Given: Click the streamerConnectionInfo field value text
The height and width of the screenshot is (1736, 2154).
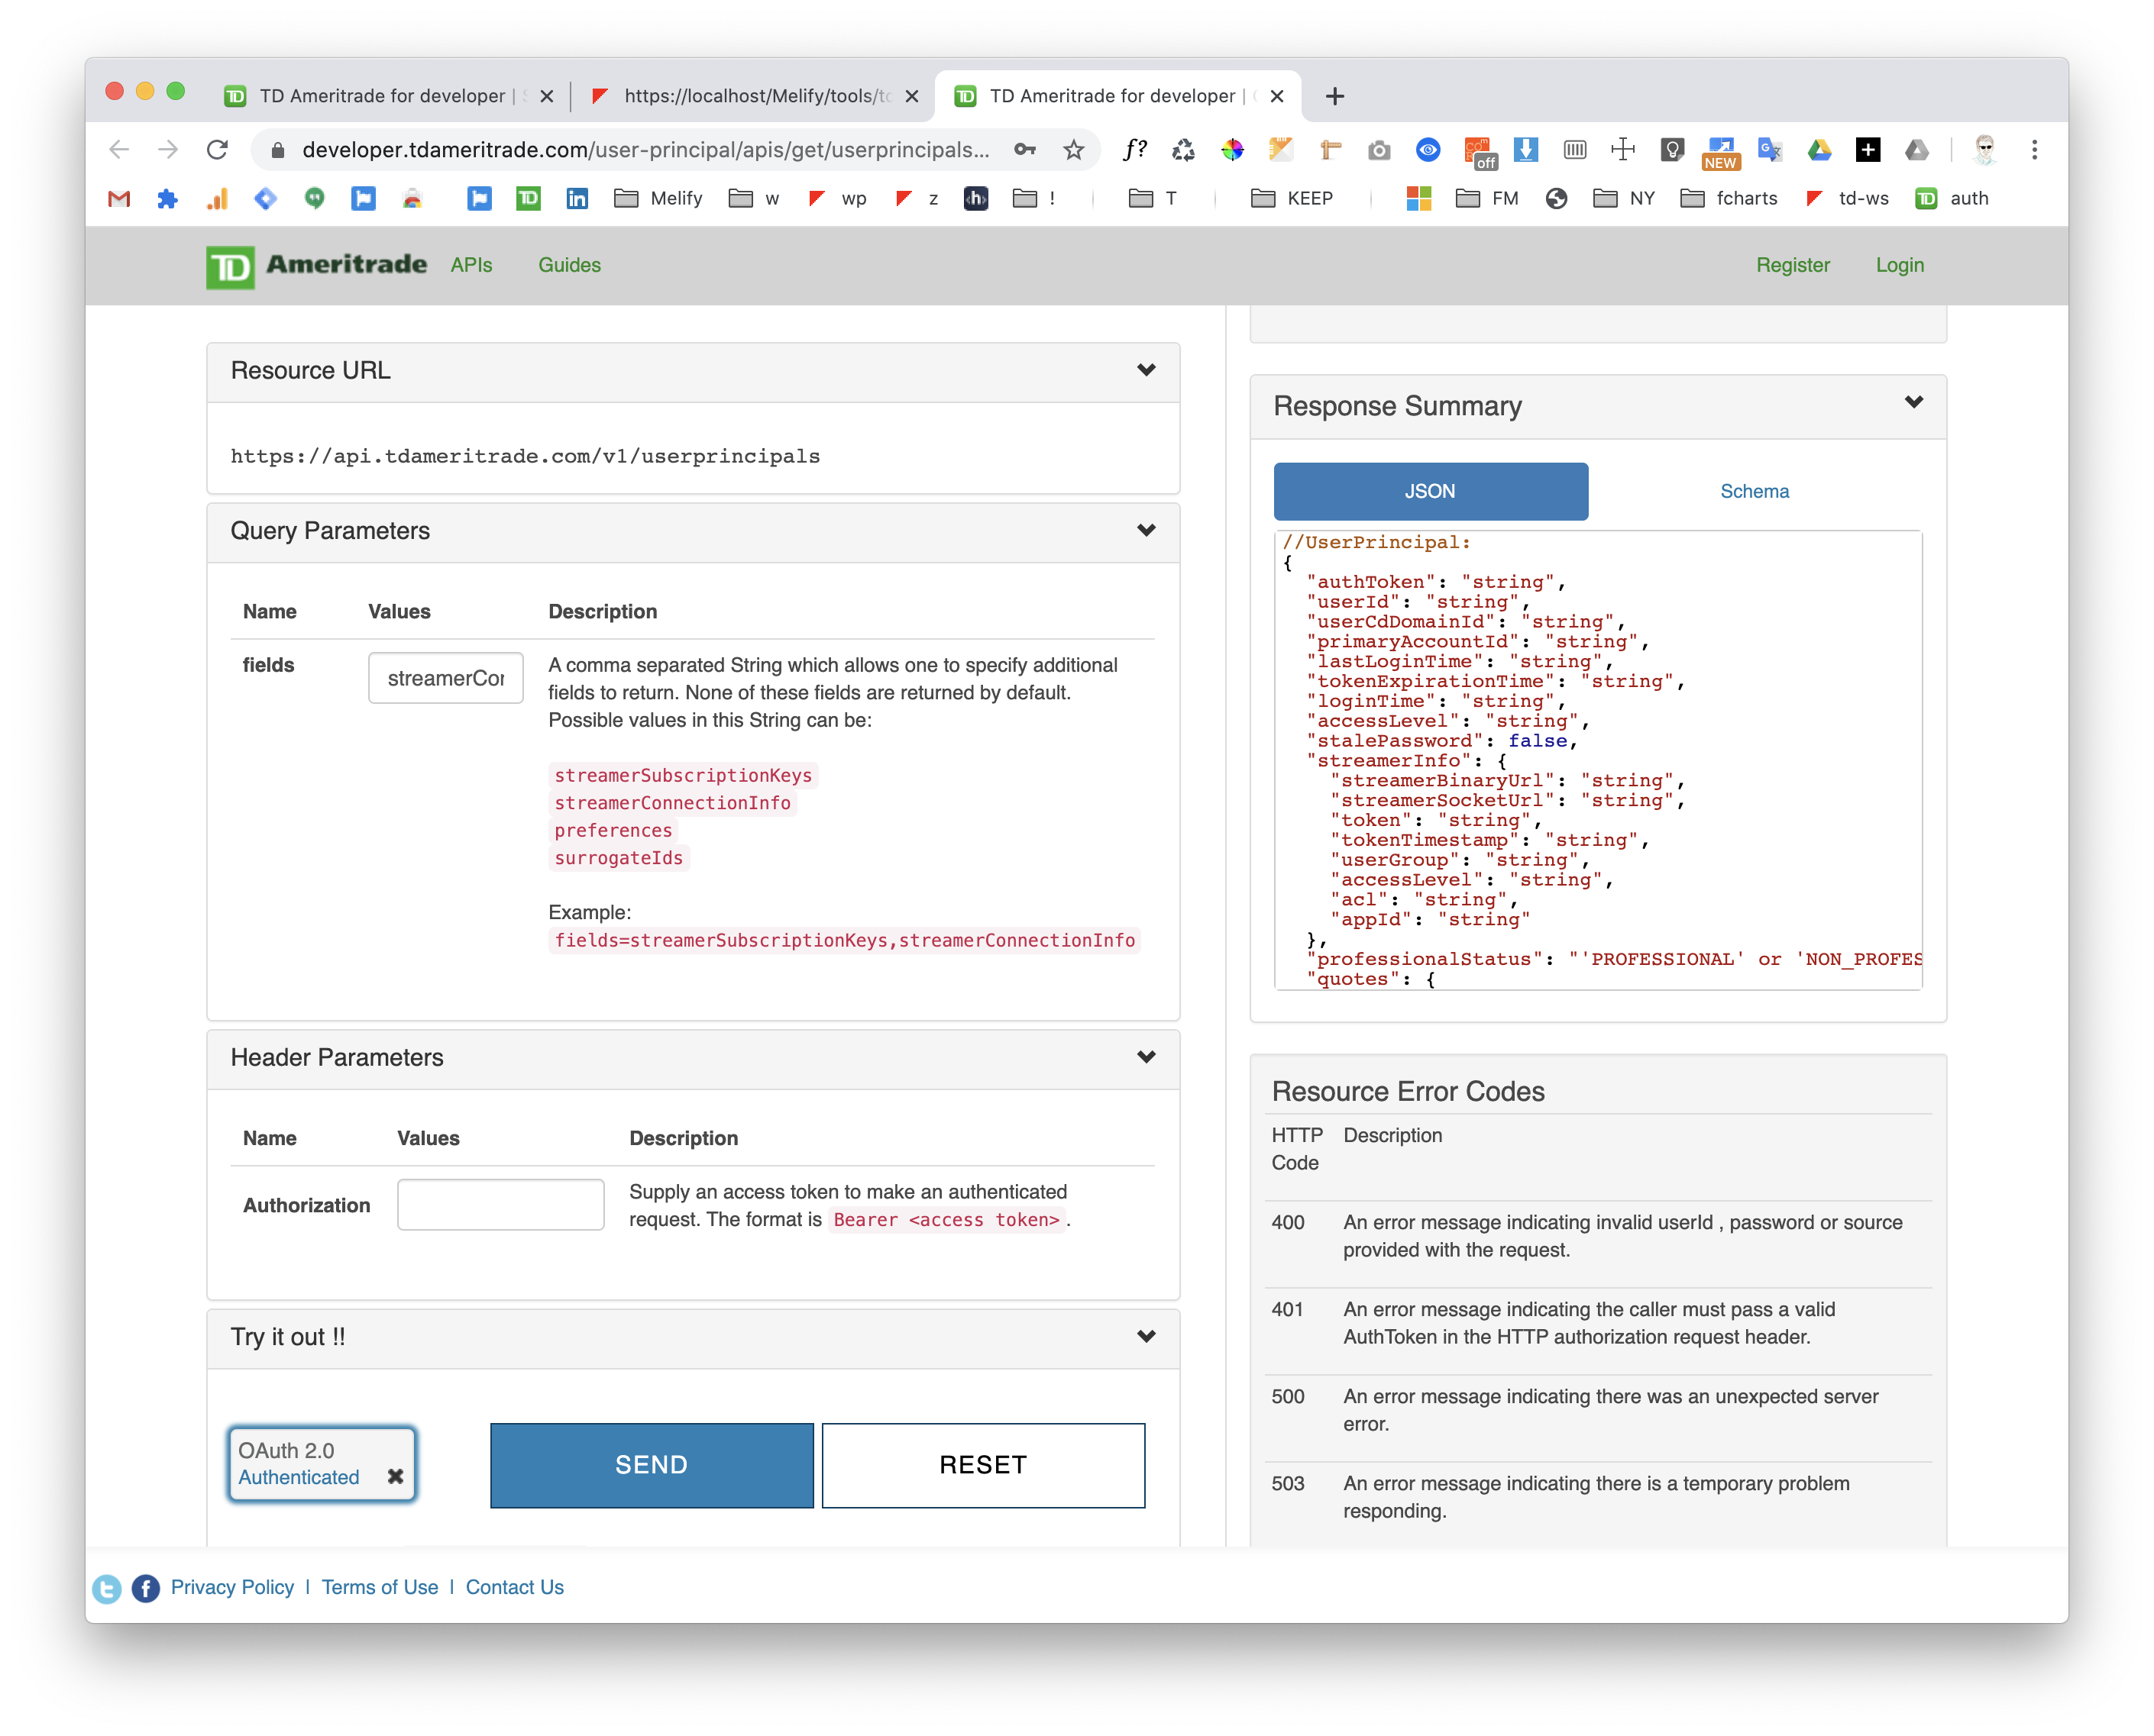Looking at the screenshot, I should [672, 803].
